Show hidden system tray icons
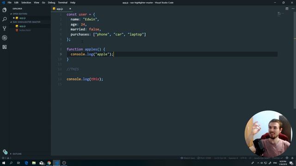 pyautogui.click(x=258, y=163)
